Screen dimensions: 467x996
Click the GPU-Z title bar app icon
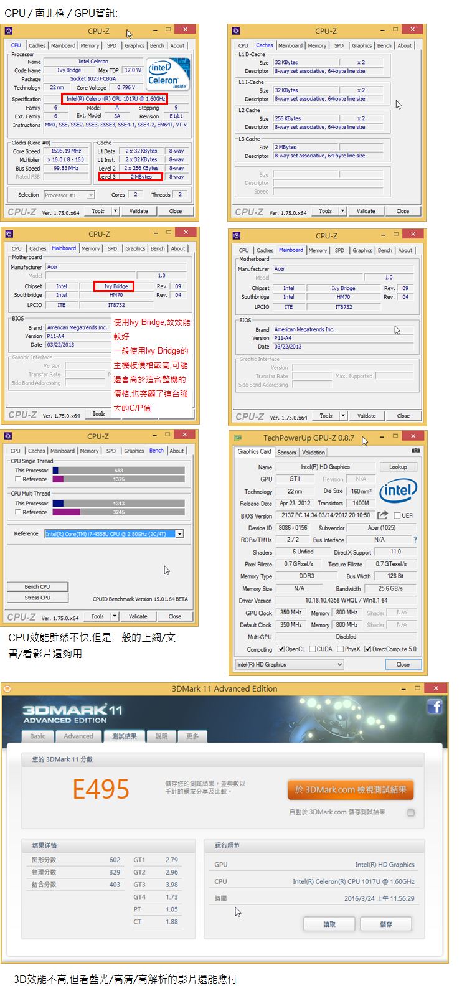238,438
